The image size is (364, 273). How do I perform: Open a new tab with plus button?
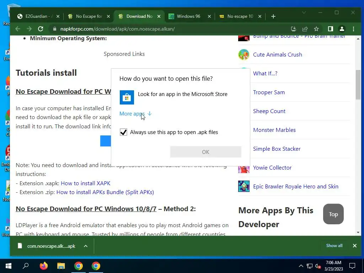[x=273, y=16]
